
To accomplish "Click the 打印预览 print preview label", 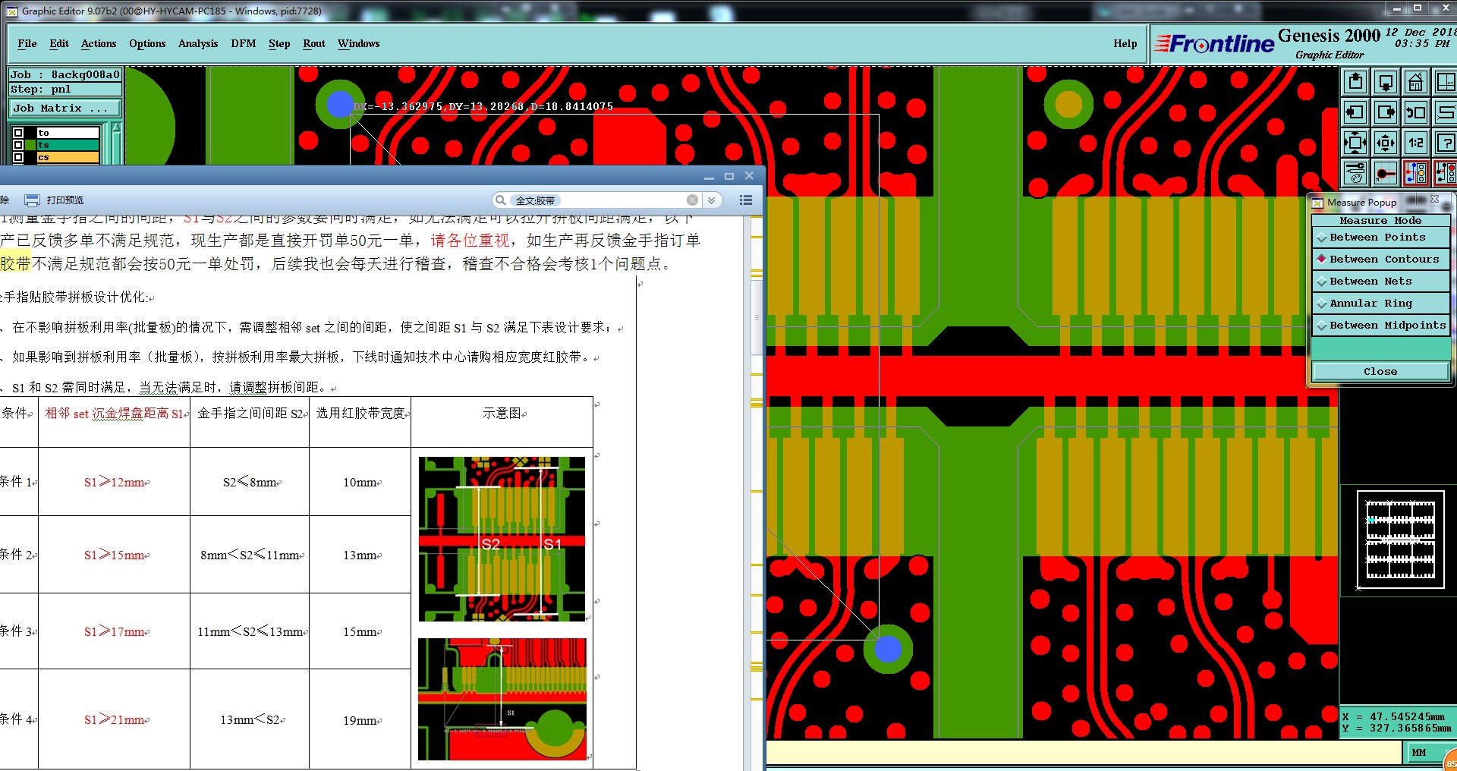I will [x=65, y=200].
